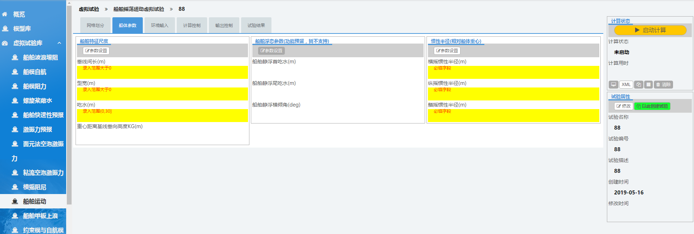Click the sidebar vertical scrollbar

pyautogui.click(x=69, y=108)
